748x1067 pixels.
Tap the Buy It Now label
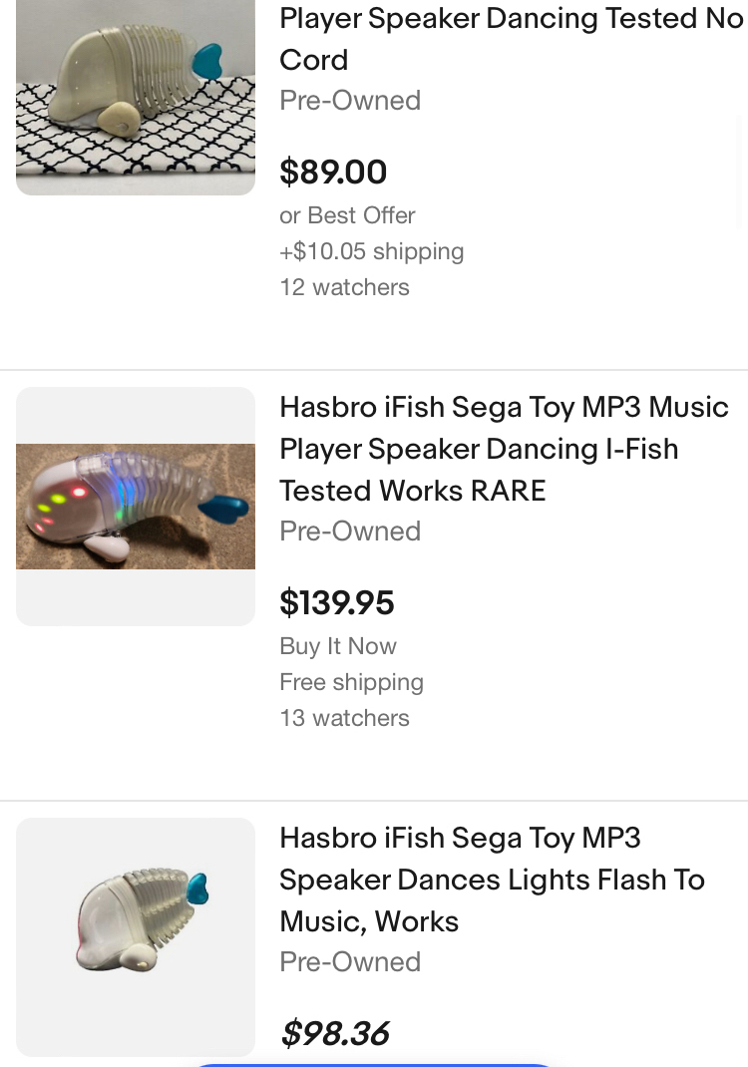pos(338,646)
